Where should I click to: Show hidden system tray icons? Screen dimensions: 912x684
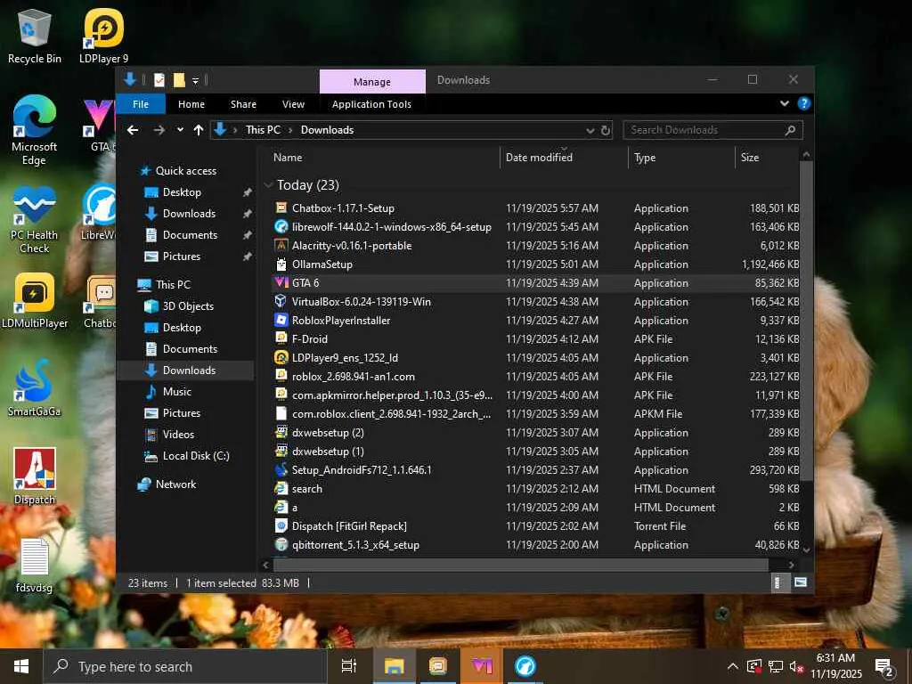click(x=733, y=666)
